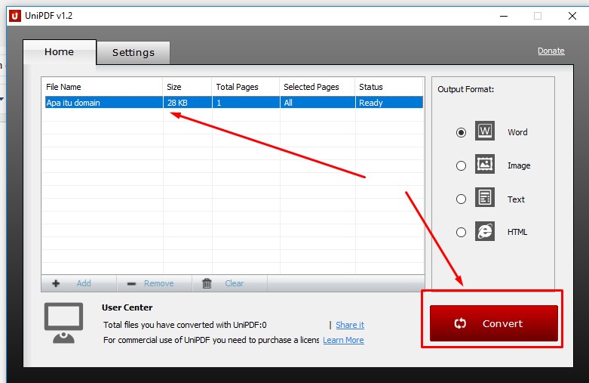
Task: Click the 'HTML' format label
Action: [x=517, y=232]
